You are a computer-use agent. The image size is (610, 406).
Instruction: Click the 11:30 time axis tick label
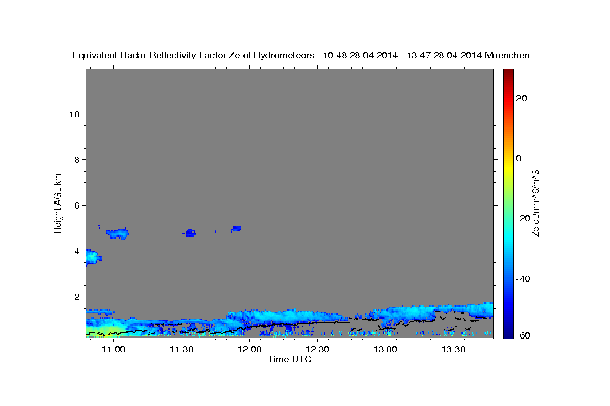tap(181, 350)
